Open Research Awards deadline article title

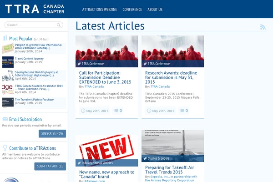point(171,77)
